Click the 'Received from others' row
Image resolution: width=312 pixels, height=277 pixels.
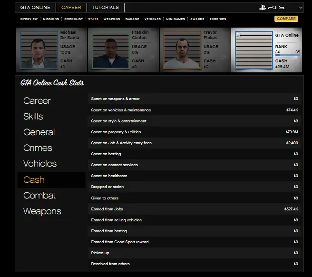pyautogui.click(x=195, y=264)
